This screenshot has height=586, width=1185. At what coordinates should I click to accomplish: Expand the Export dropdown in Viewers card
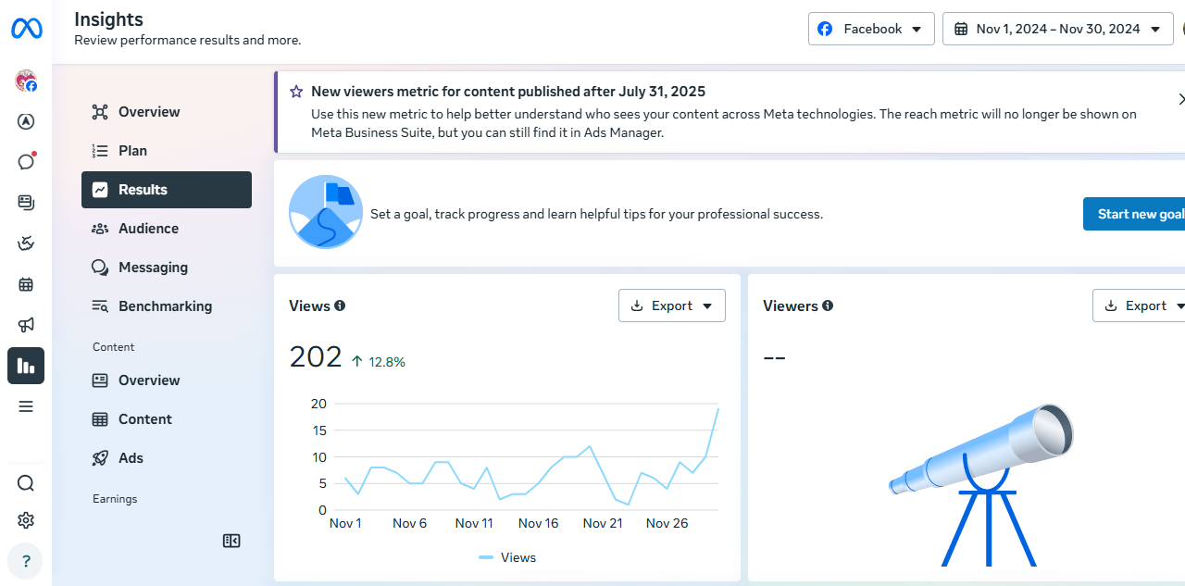[1140, 305]
